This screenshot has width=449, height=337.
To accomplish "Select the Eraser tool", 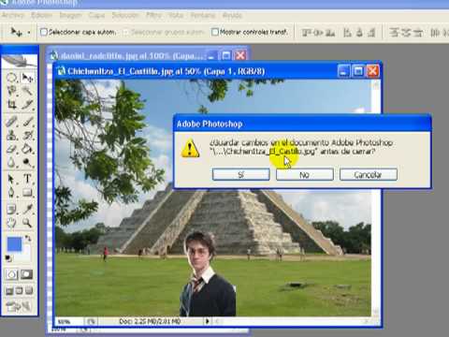I will click(11, 149).
